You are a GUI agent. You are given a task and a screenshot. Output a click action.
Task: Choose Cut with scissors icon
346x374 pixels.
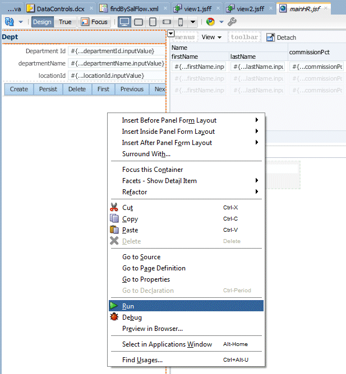click(186, 208)
